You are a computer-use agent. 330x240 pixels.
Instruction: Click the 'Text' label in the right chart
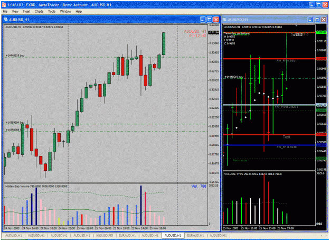coord(286,137)
